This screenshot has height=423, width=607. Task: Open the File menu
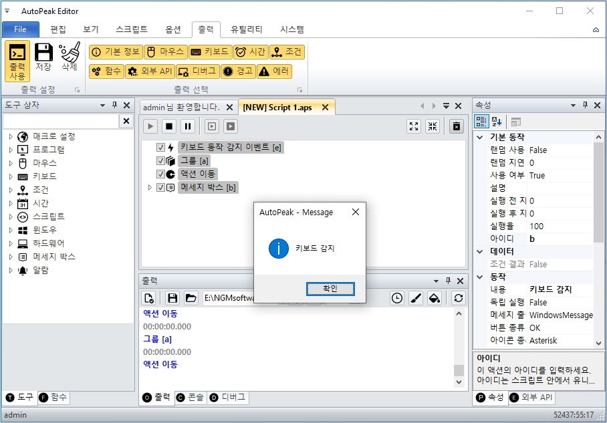tap(21, 29)
